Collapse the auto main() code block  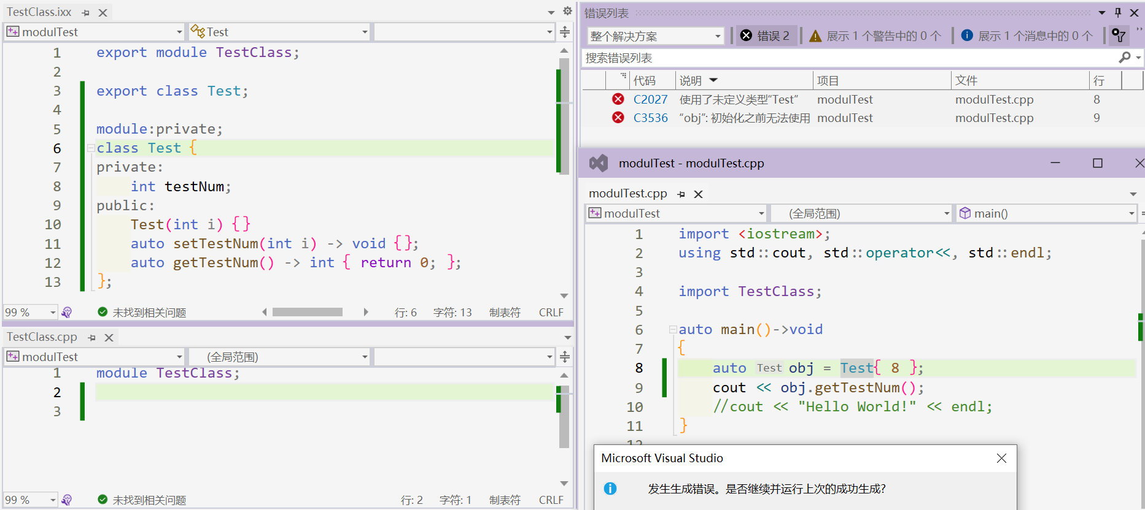[x=673, y=329]
